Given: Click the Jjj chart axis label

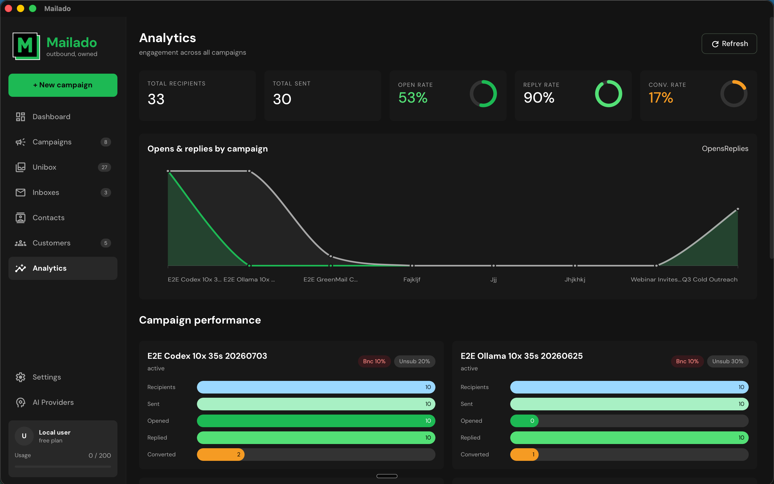Looking at the screenshot, I should tap(493, 279).
